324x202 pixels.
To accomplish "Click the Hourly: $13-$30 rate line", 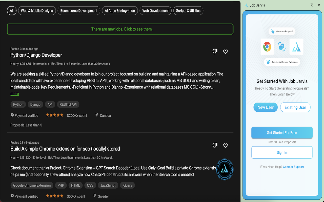I will [62, 158].
